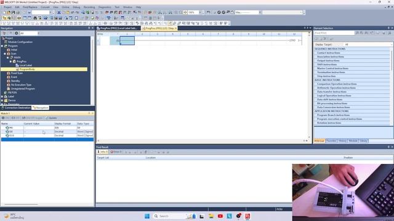Expand the Label tree node

click(2, 96)
